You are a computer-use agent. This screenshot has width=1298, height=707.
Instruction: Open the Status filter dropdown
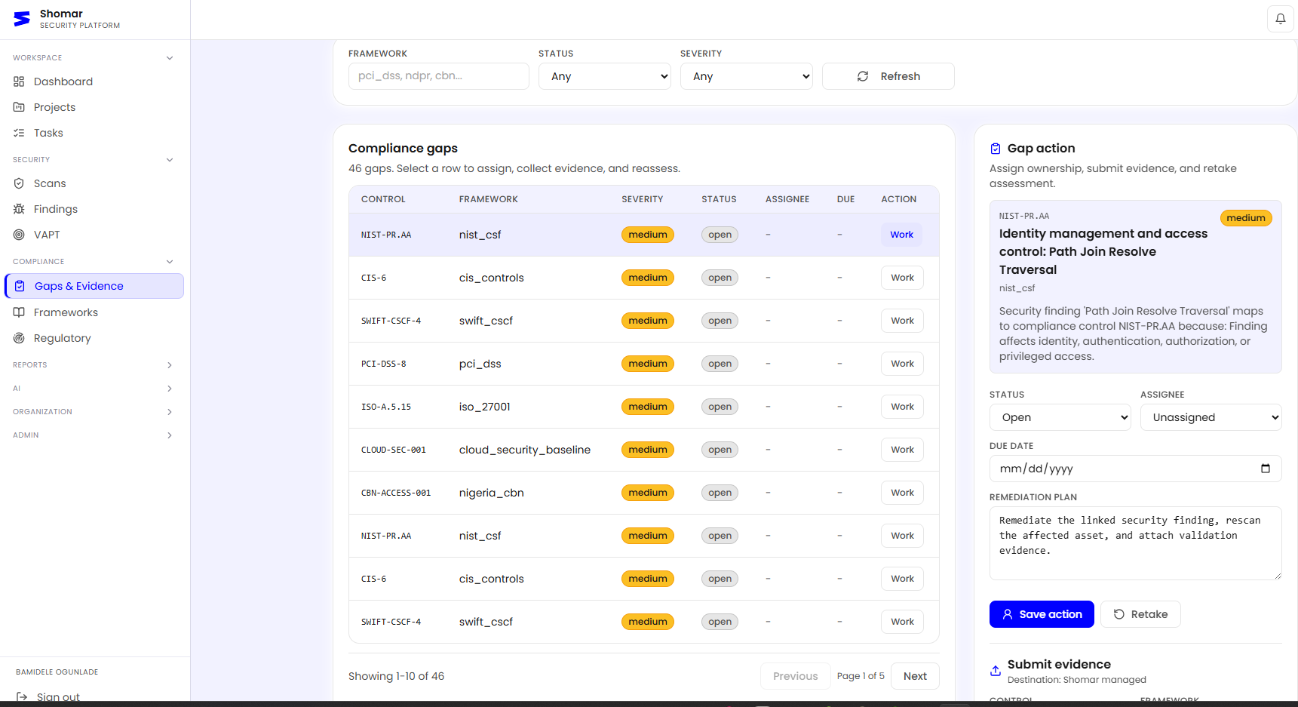605,76
